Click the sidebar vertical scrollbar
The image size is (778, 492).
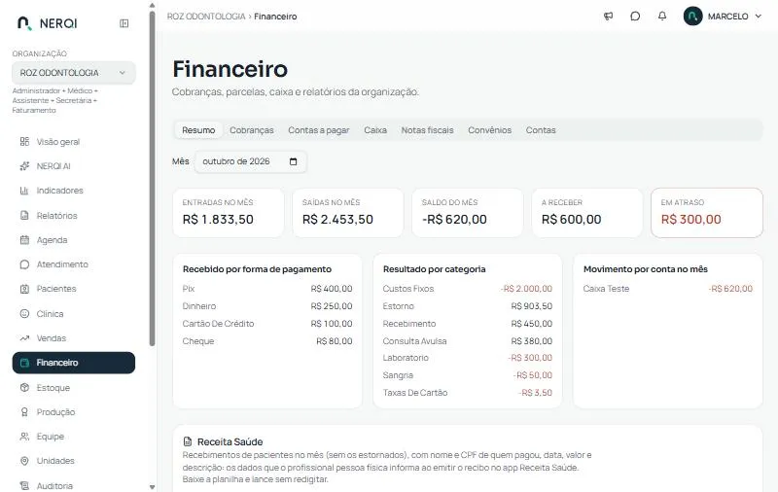[152, 179]
